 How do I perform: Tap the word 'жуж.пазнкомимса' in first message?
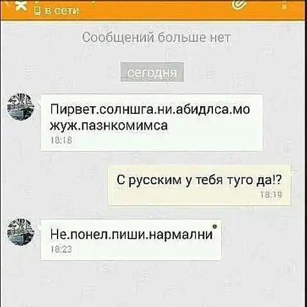coord(109,126)
